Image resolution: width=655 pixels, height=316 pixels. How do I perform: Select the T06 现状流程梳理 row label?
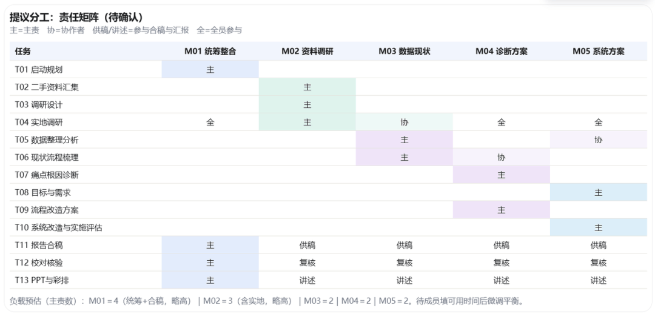47,158
